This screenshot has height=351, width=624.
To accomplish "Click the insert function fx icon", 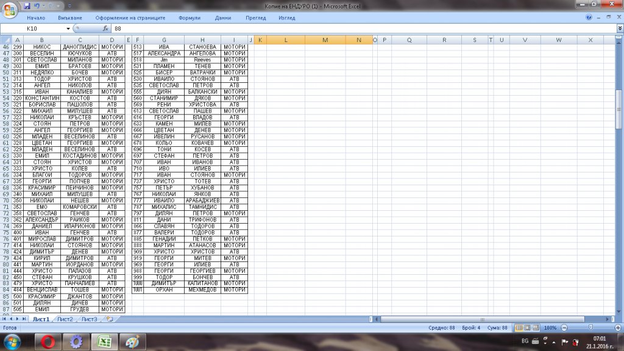I will click(x=105, y=29).
